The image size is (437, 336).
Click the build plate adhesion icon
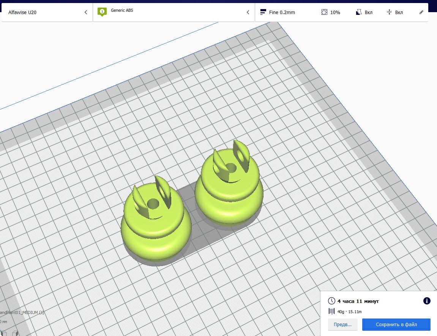[x=389, y=12]
